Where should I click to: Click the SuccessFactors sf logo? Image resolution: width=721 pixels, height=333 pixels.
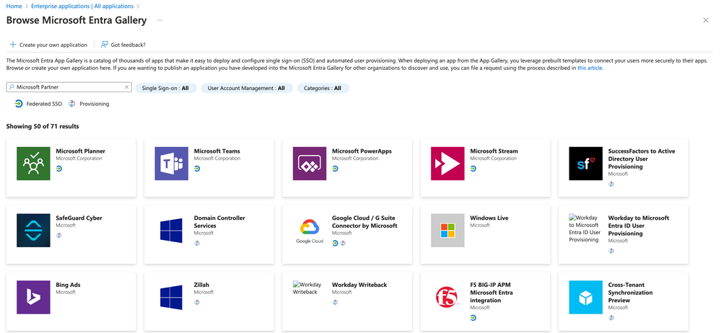[x=585, y=164]
